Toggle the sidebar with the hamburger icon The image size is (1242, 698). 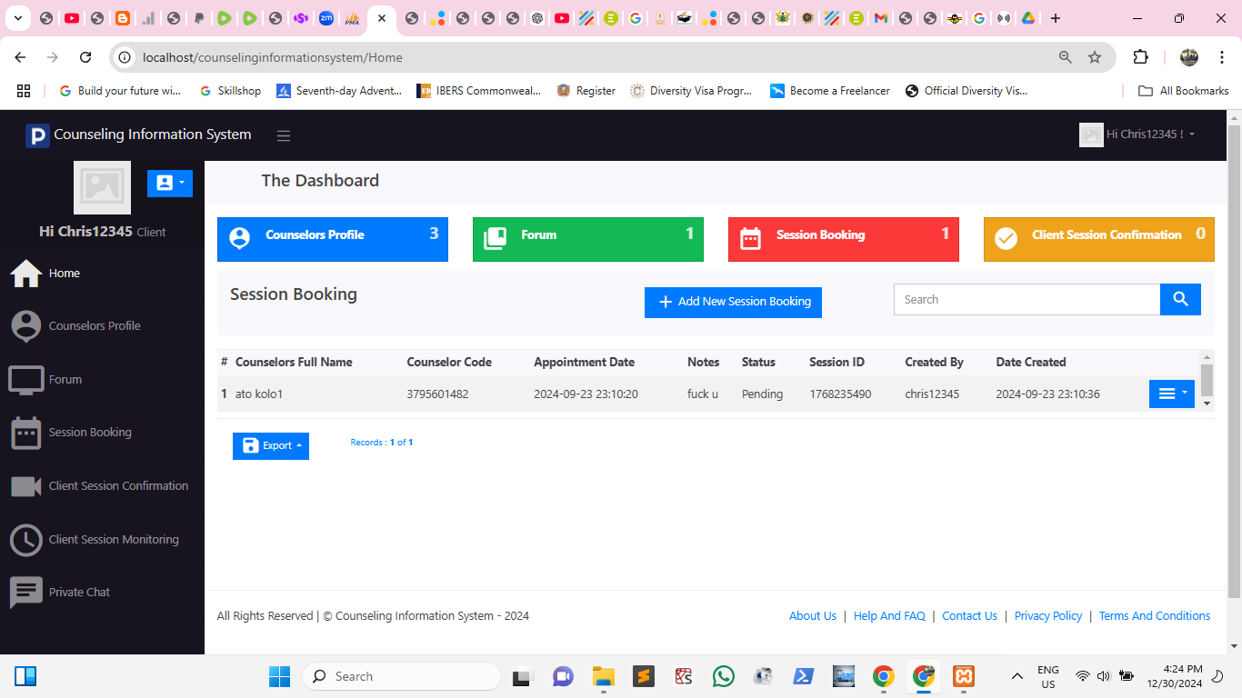click(x=284, y=135)
